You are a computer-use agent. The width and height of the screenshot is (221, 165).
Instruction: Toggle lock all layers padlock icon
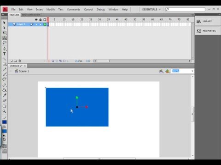point(41,20)
